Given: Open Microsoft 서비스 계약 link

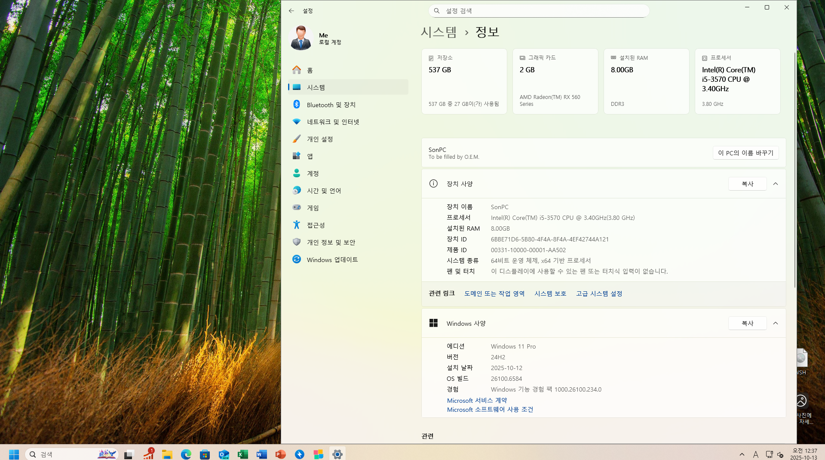Looking at the screenshot, I should [x=477, y=400].
